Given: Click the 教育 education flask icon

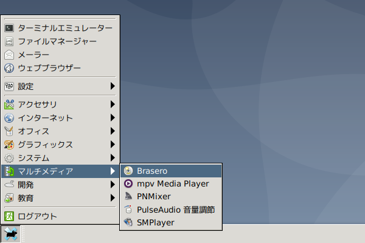Looking at the screenshot, I should click(x=9, y=198).
